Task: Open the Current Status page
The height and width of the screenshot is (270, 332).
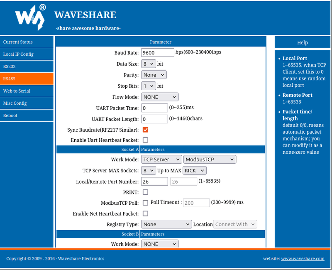Action: (27, 42)
